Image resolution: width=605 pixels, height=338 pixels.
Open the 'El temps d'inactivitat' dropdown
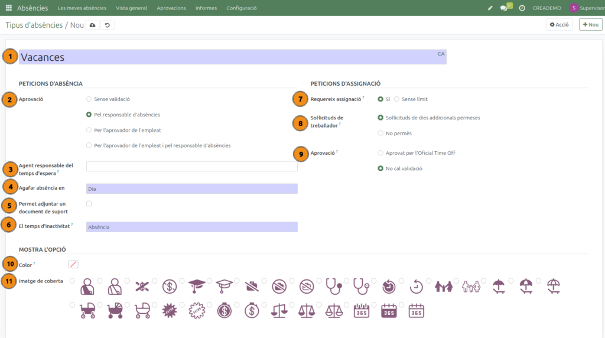pos(191,227)
